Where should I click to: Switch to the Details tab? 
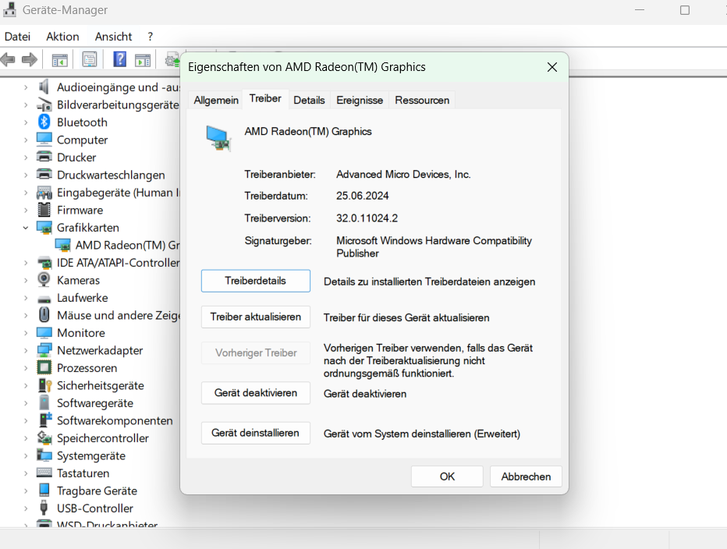point(309,100)
